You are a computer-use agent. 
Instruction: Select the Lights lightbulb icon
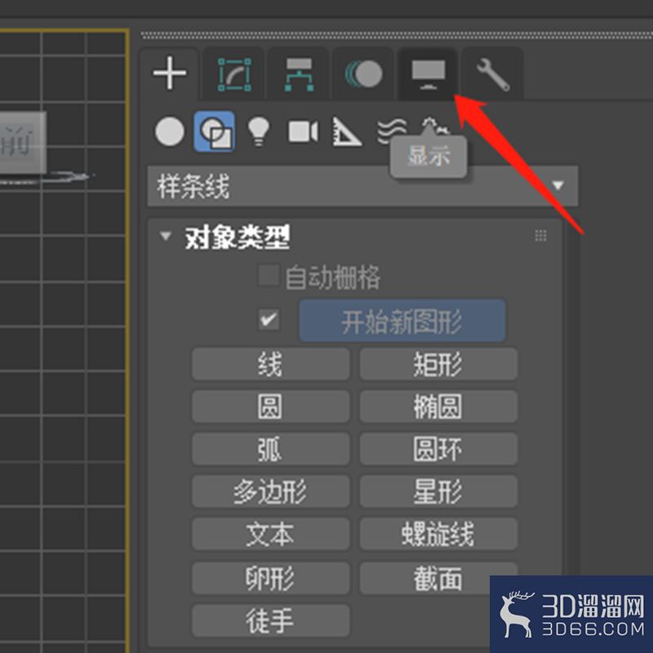(259, 131)
